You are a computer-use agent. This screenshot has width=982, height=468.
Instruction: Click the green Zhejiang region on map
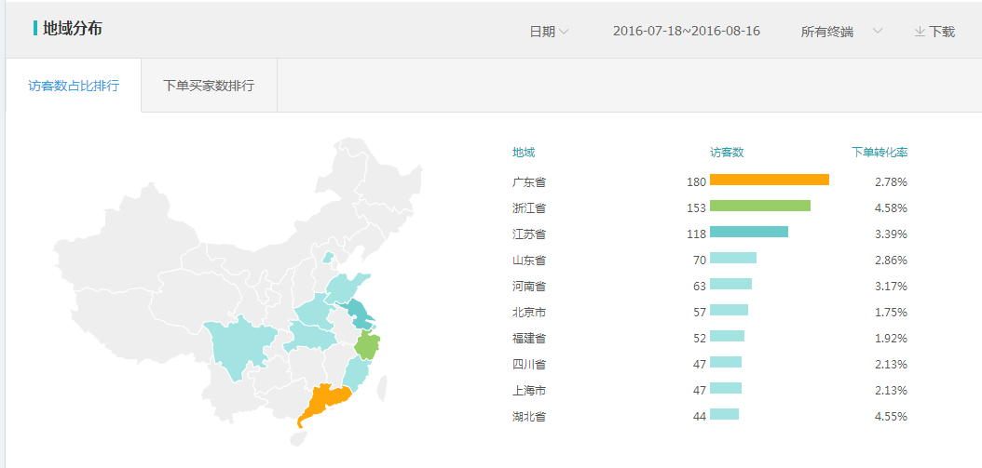pyautogui.click(x=366, y=345)
